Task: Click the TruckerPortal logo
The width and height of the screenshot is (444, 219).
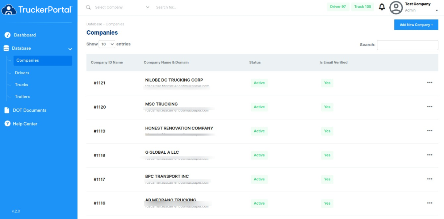Action: click(x=37, y=9)
